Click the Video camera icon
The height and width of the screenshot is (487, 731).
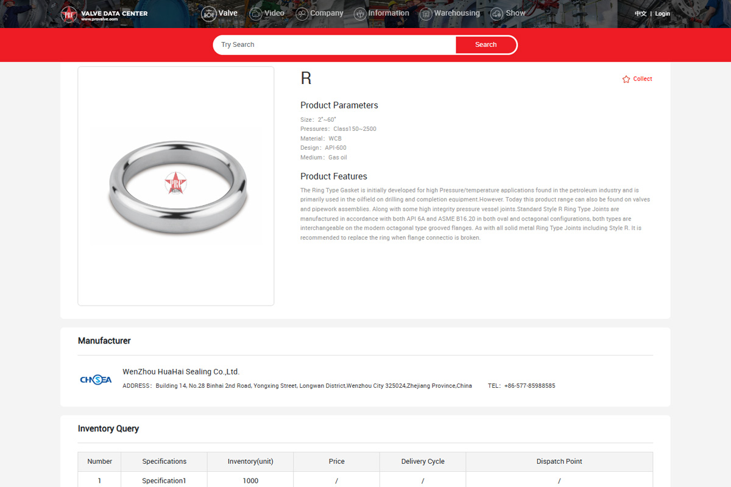click(x=256, y=13)
